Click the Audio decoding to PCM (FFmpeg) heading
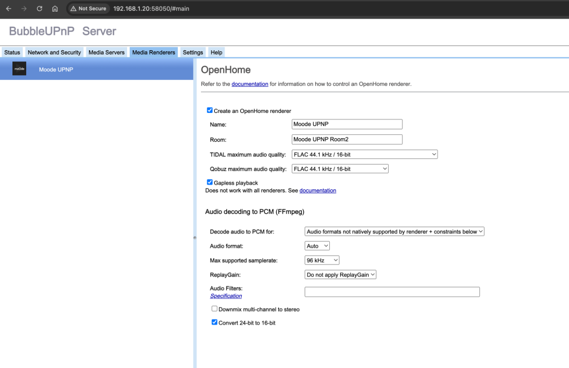The image size is (569, 368). point(255,212)
